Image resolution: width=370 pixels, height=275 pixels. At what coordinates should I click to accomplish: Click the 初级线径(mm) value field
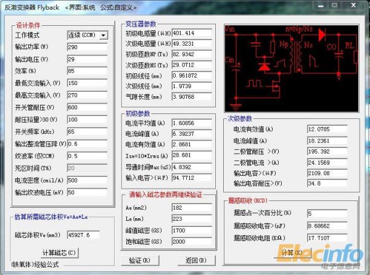click(192, 76)
